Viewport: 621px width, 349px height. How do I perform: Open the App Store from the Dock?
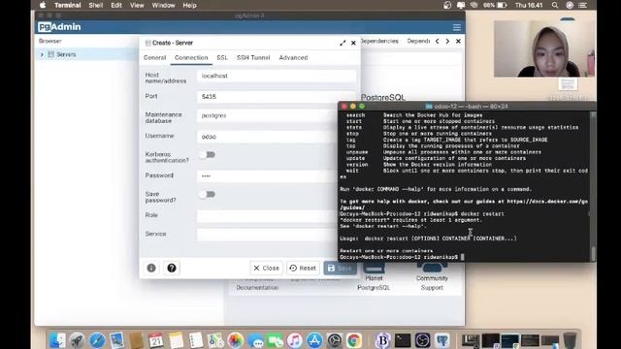(314, 340)
